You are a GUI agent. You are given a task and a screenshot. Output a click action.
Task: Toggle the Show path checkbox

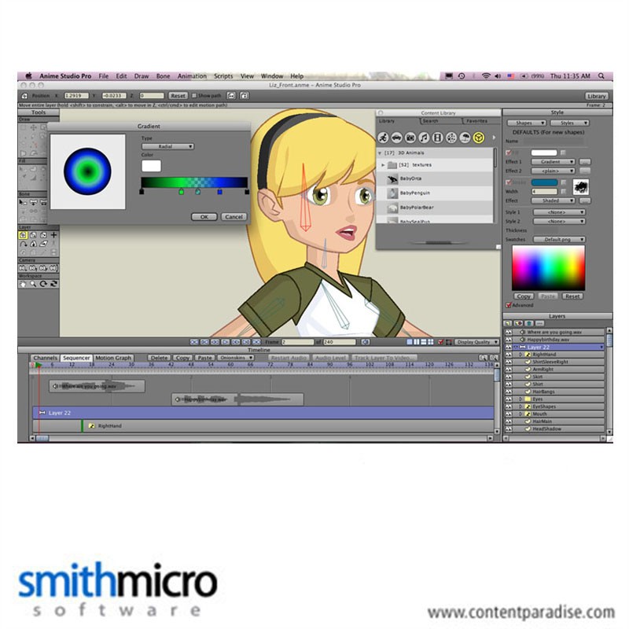[x=194, y=95]
